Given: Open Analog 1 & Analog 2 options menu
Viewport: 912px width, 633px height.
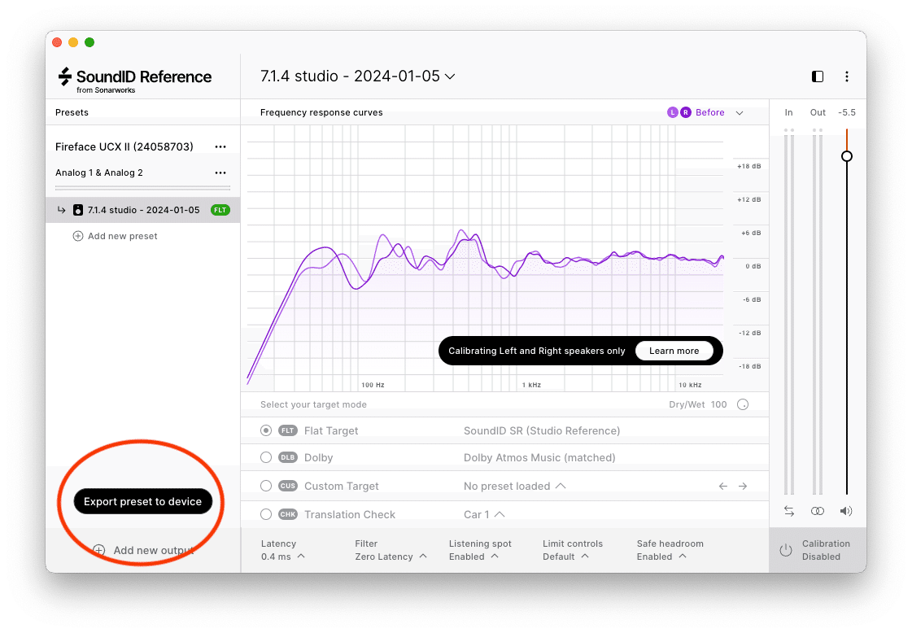Looking at the screenshot, I should 220,172.
